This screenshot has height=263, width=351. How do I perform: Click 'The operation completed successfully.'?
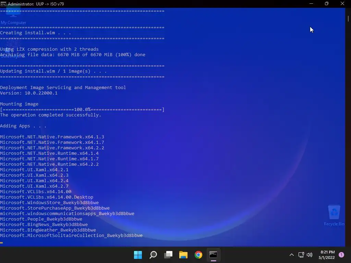pyautogui.click(x=51, y=115)
